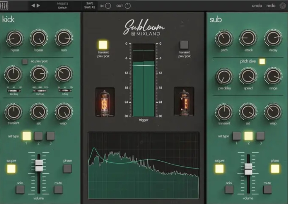Select kick sat type 1
Screen dimensions: 288x204
tap(27, 136)
